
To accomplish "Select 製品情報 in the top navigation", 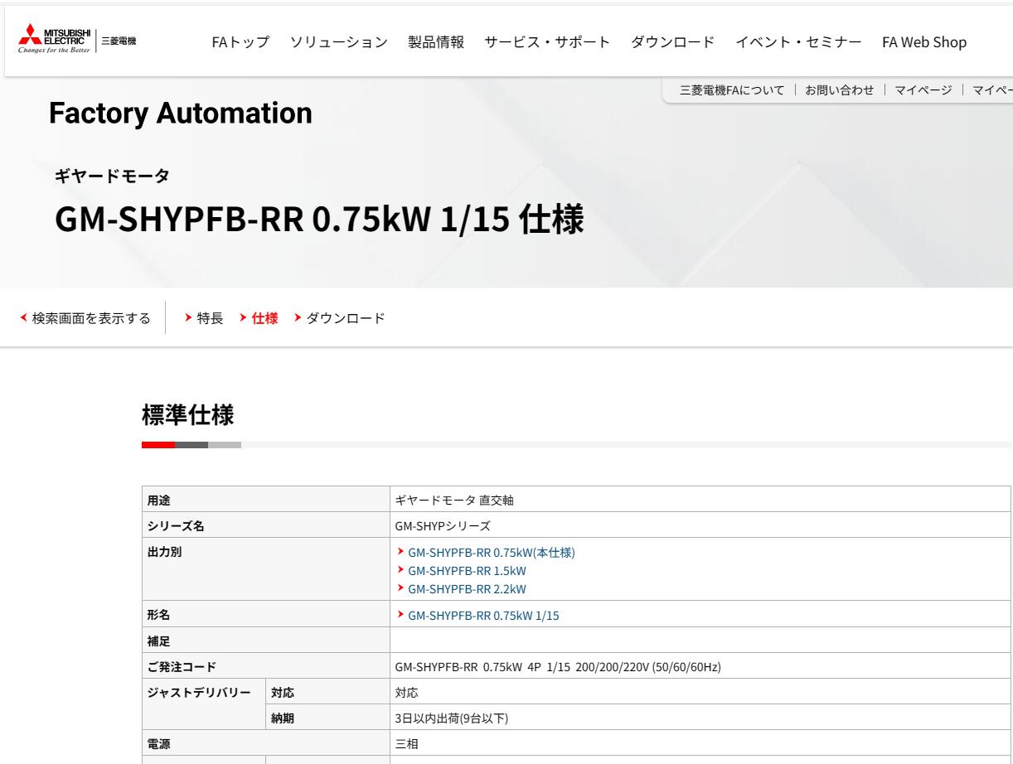I will click(x=436, y=41).
